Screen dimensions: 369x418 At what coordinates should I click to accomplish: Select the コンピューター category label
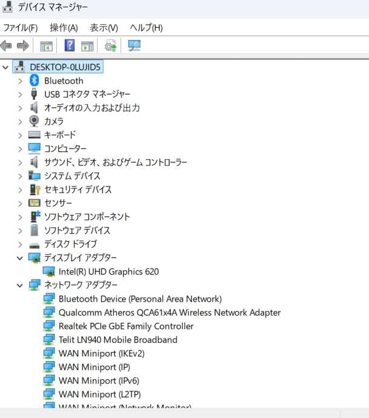click(x=65, y=148)
